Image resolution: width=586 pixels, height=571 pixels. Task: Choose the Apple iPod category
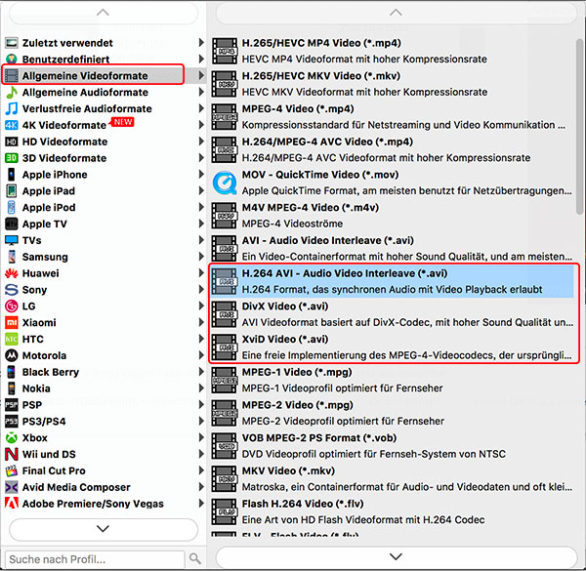tap(103, 207)
